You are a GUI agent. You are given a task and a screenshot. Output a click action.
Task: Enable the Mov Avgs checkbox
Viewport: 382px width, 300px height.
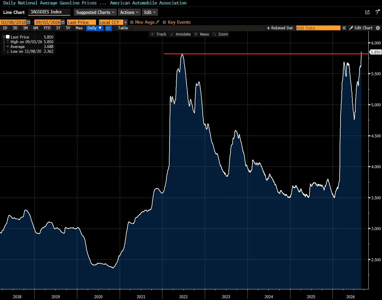tap(132, 22)
